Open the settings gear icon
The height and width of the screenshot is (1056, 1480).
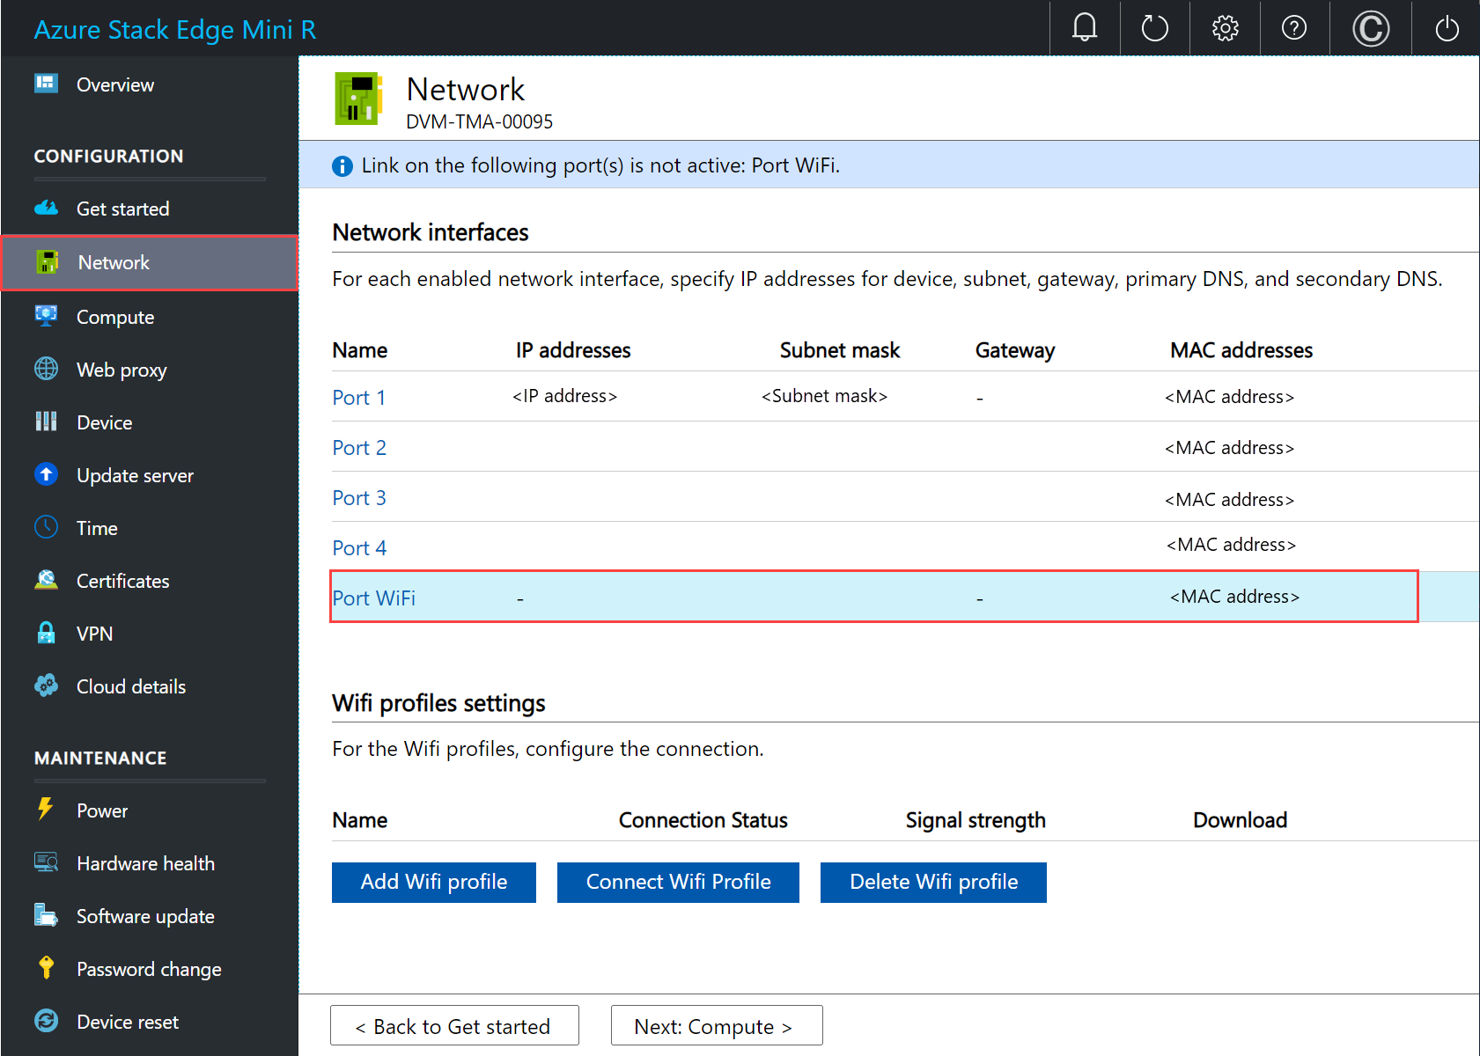pyautogui.click(x=1225, y=27)
